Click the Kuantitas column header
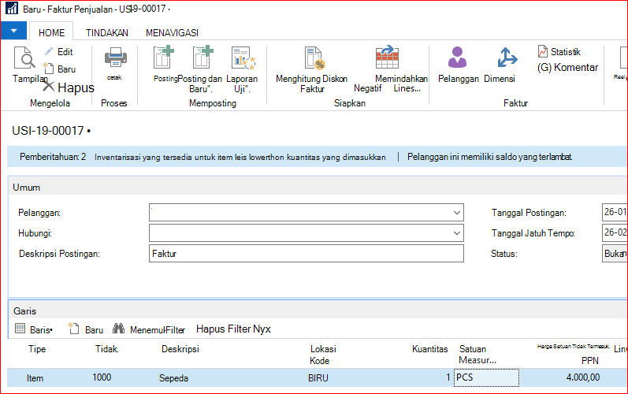 point(429,349)
